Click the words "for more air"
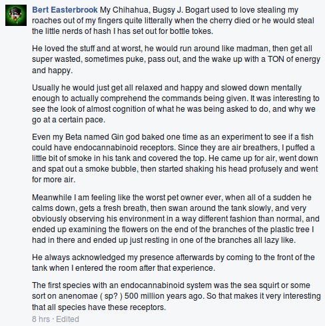This screenshot has height=326, width=325. coord(53,180)
